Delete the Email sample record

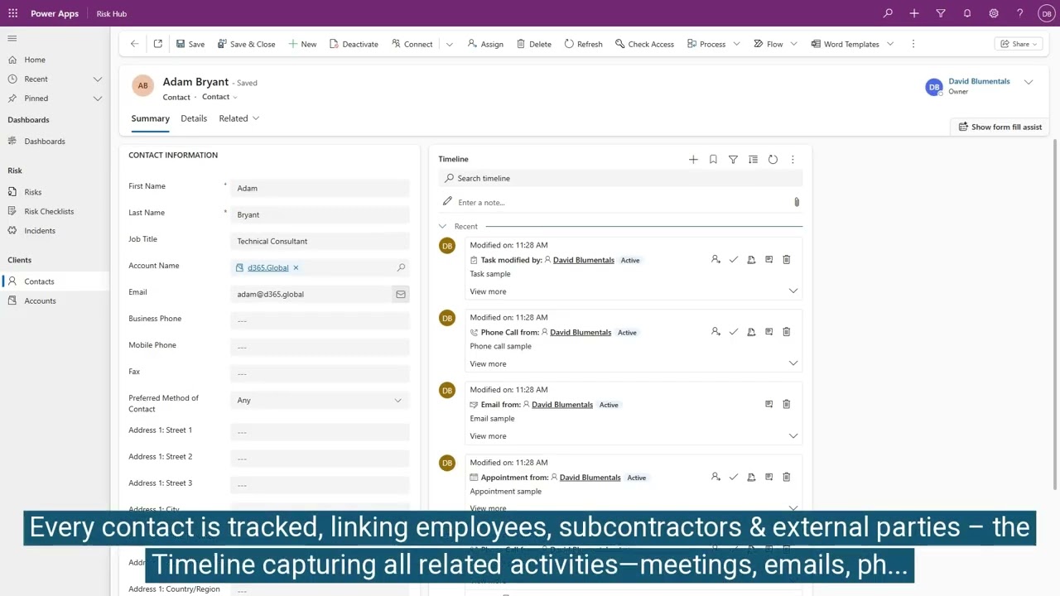(787, 405)
